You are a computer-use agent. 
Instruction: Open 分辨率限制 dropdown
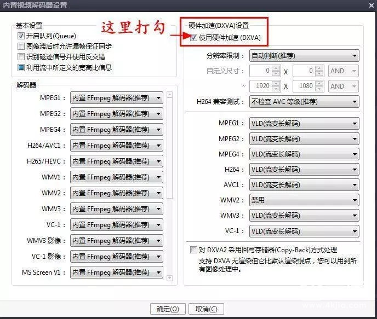point(304,55)
